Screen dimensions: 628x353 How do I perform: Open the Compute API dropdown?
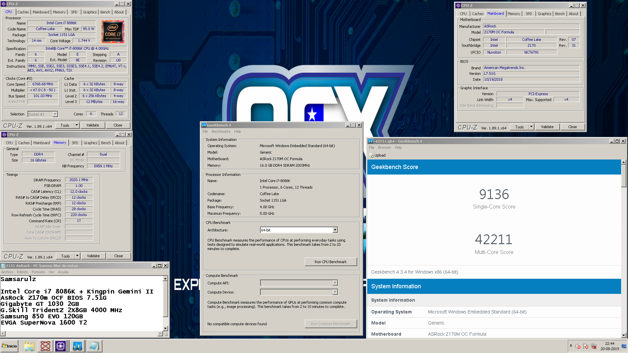pyautogui.click(x=335, y=283)
